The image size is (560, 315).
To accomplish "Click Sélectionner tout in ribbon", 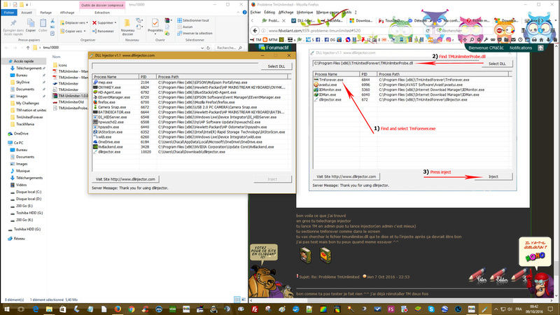I will tap(193, 20).
